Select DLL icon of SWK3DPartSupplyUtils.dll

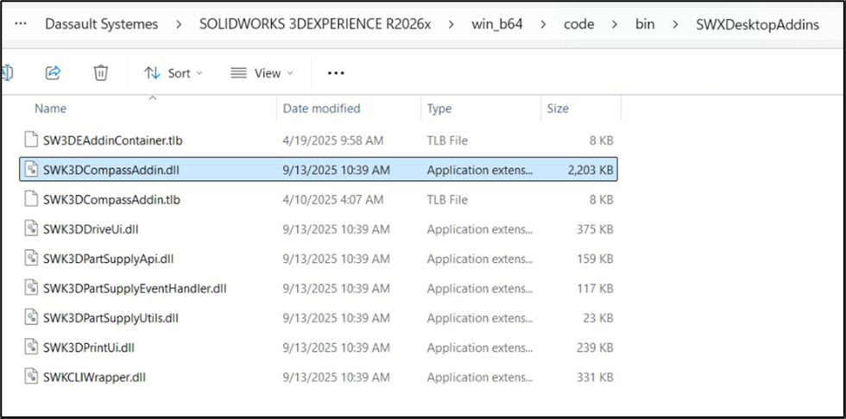pyautogui.click(x=32, y=318)
